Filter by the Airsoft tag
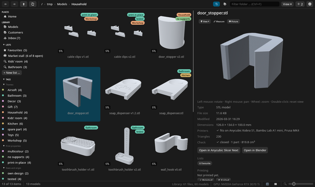Image resolution: width=315 pixels, height=187 pixels. pos(14,90)
